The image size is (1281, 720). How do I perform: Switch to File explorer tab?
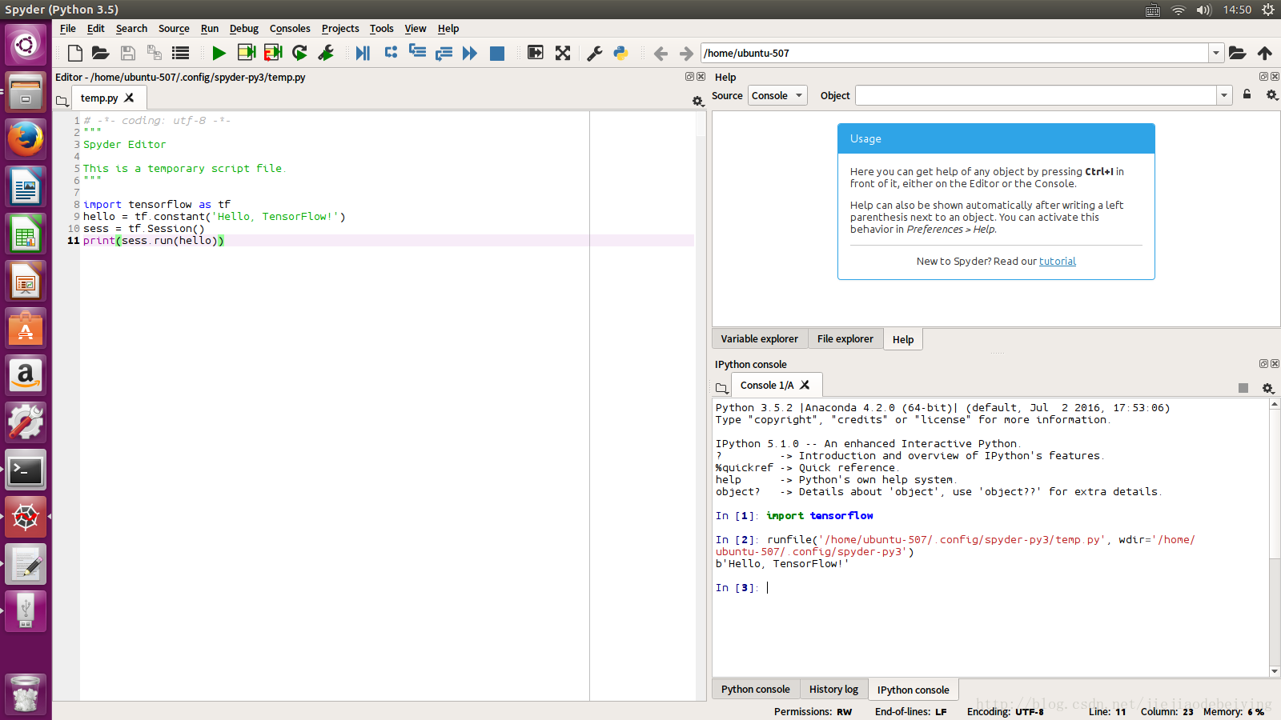pos(845,338)
